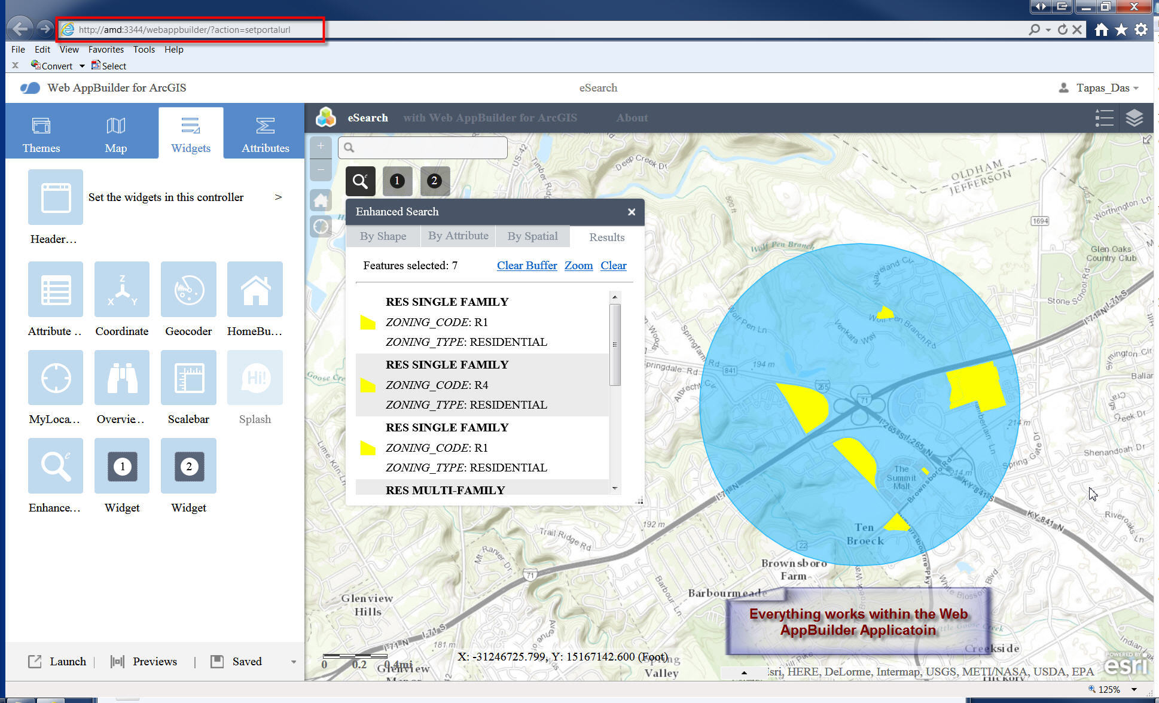Select the Geocoder widget tile

pyautogui.click(x=188, y=290)
